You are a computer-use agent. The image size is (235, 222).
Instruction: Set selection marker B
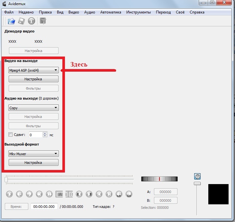tap(69, 194)
